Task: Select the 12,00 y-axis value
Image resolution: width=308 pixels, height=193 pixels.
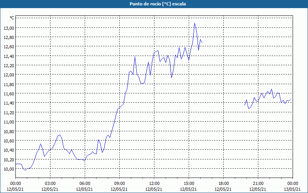Action: (9, 75)
